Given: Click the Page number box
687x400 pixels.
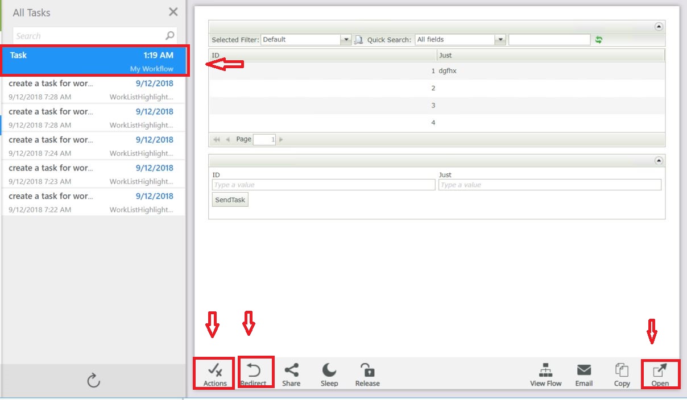Looking at the screenshot, I should 264,140.
